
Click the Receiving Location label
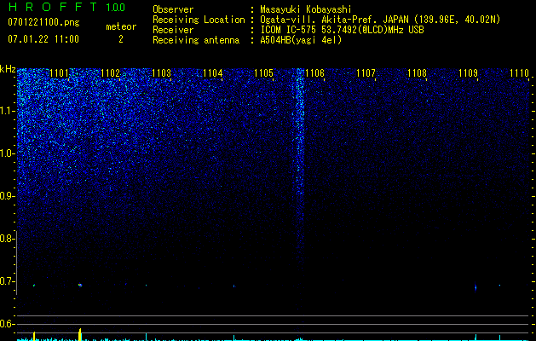[199, 20]
